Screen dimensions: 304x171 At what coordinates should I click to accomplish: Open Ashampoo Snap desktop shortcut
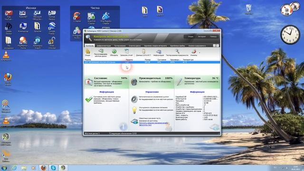point(38,43)
